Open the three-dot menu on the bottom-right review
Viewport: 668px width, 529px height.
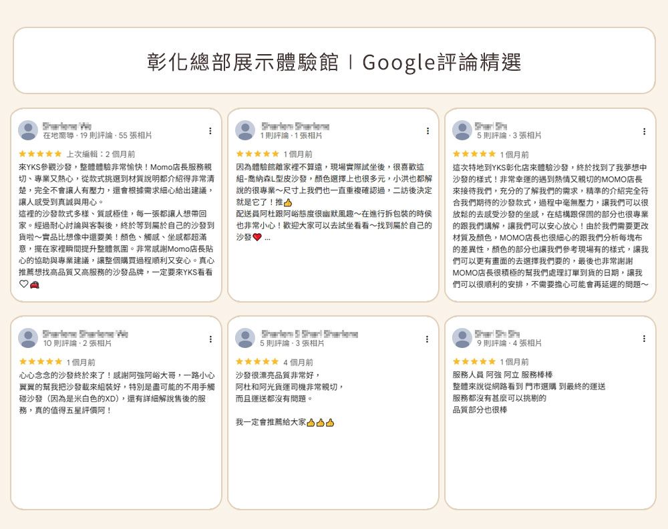coord(644,337)
